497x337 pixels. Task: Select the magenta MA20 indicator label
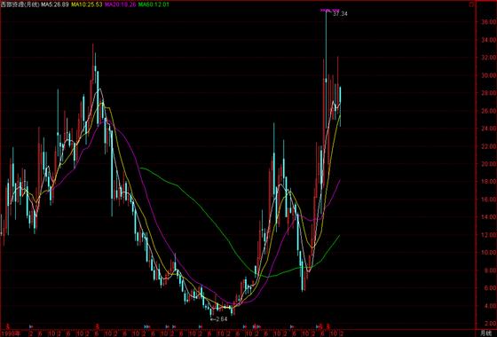(121, 4)
